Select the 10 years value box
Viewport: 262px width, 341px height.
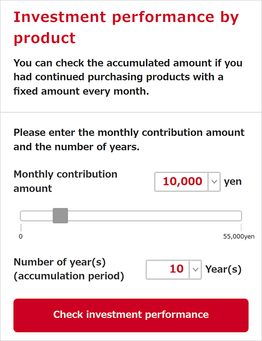[168, 270]
